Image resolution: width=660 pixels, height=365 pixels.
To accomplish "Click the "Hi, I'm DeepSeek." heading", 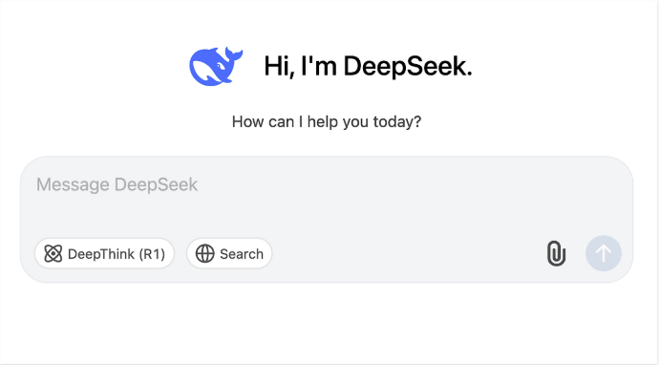I will (368, 67).
